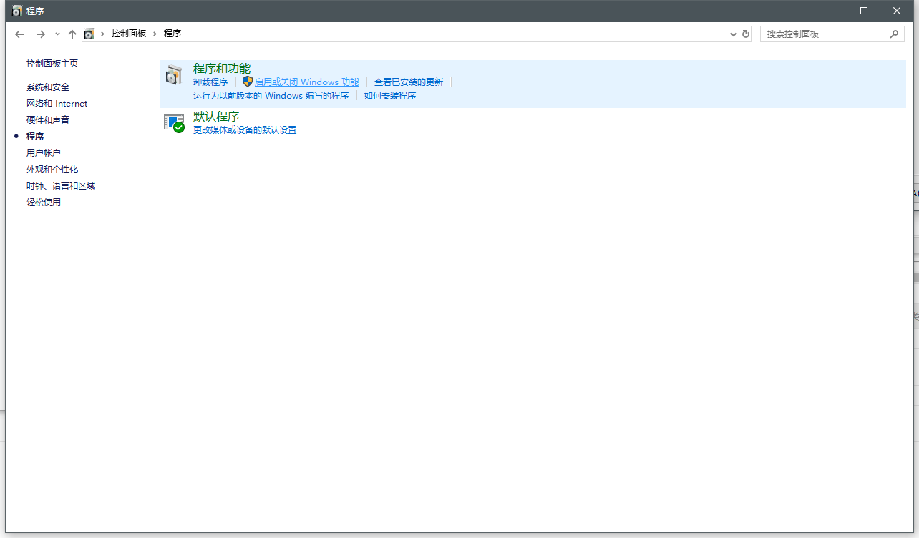Select 轻松使用 in sidebar

(44, 202)
